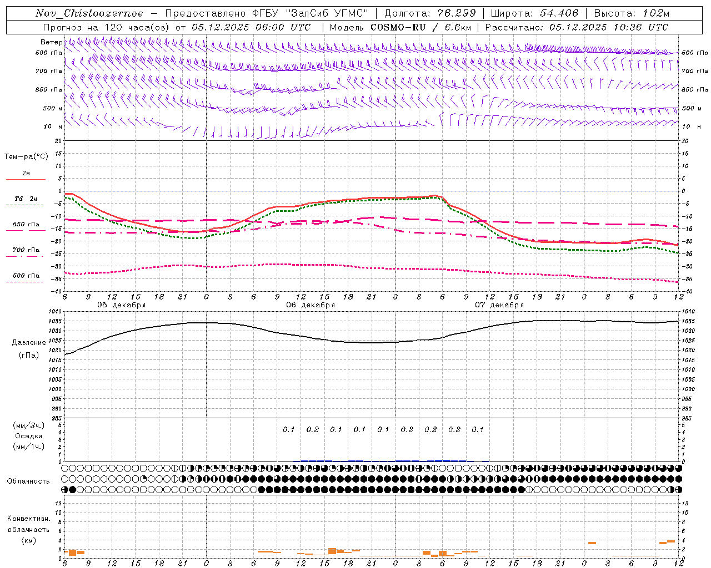The height and width of the screenshot is (568, 711).
Task: Click the 700 гПа temperature legend entry
Action: tap(26, 250)
